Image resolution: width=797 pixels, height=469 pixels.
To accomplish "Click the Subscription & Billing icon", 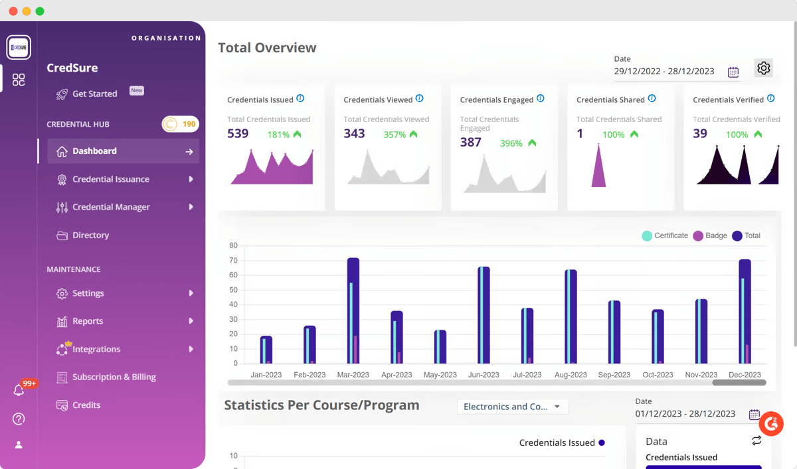I will pyautogui.click(x=62, y=377).
